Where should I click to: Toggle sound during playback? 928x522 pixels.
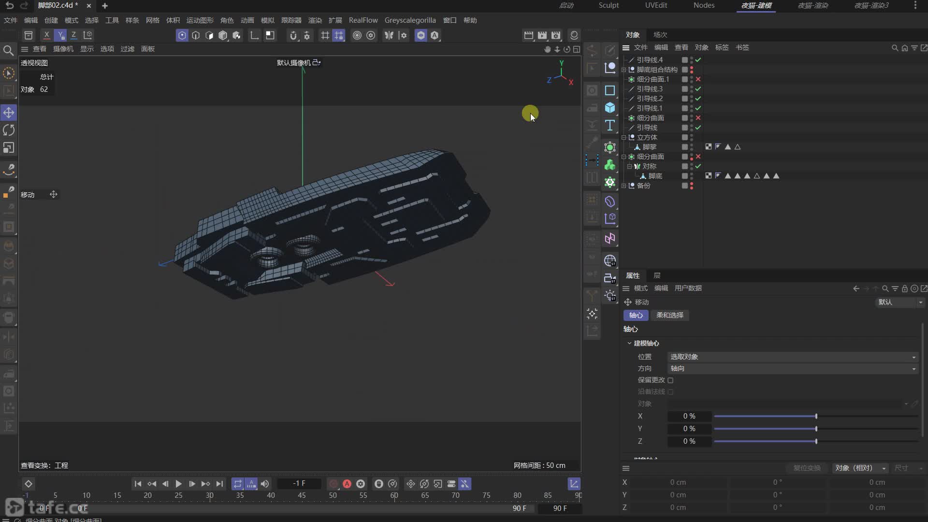pos(265,484)
